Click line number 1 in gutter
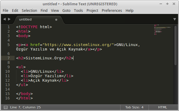 point(9,27)
